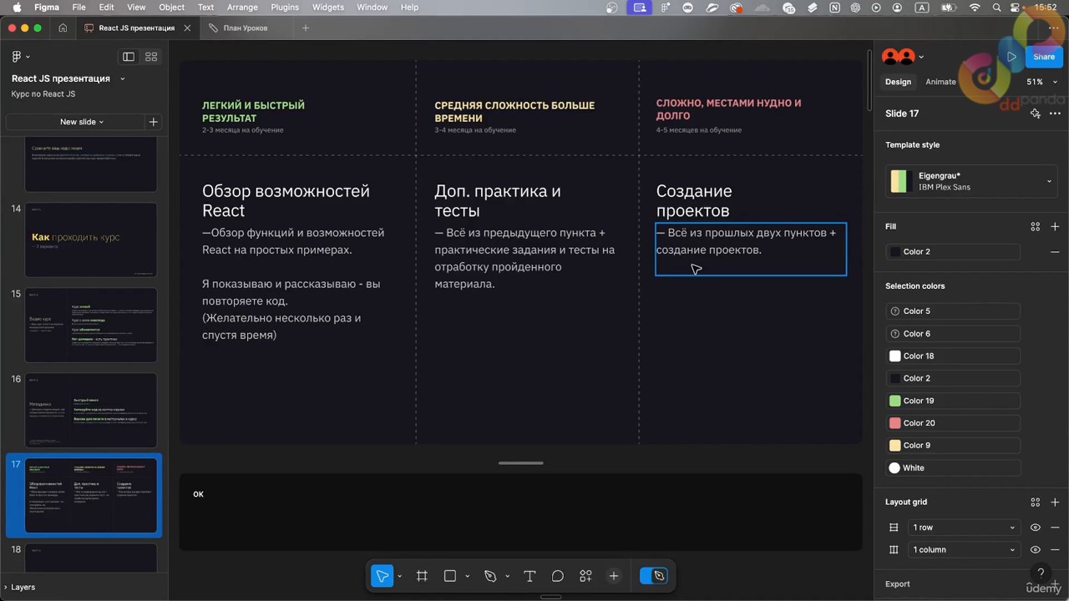The image size is (1069, 601).
Task: Open React JS презентация file name dropdown
Action: tap(123, 78)
